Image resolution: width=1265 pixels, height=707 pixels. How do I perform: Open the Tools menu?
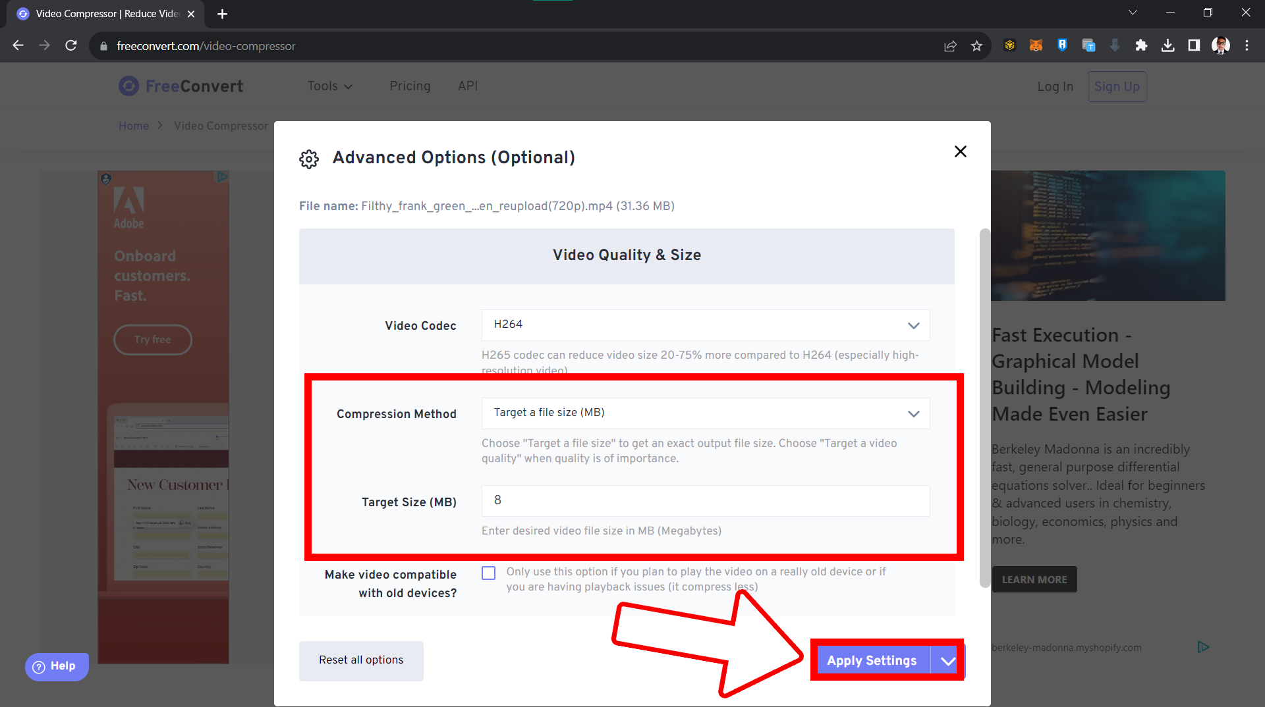tap(329, 86)
